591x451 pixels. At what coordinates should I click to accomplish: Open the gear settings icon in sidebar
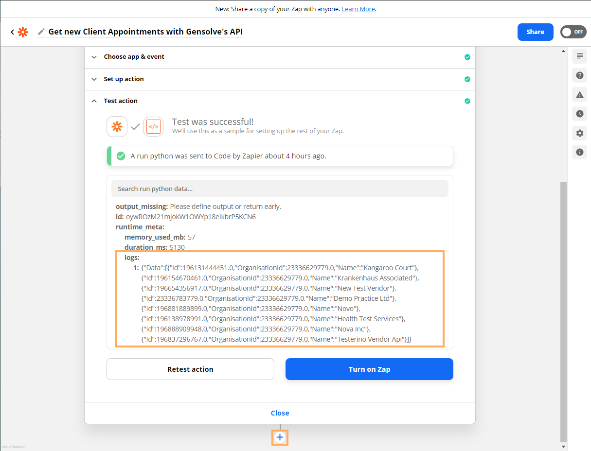(x=579, y=133)
